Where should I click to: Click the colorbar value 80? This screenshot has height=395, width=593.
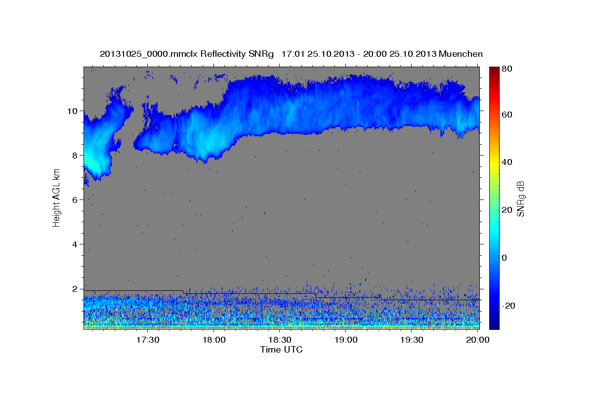point(508,69)
